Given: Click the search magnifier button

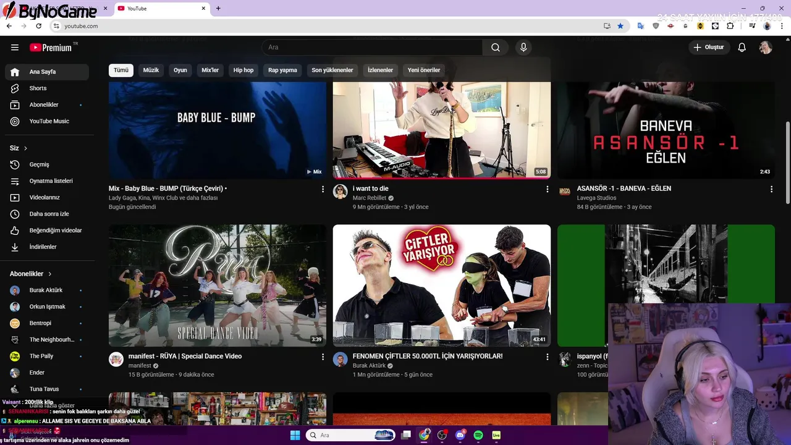Looking at the screenshot, I should 496,48.
